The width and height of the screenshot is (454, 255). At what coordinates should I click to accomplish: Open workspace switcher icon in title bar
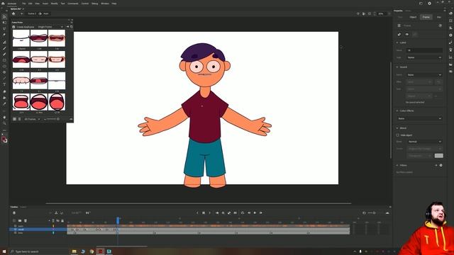tap(421, 4)
